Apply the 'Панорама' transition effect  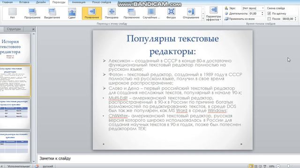click(112, 14)
